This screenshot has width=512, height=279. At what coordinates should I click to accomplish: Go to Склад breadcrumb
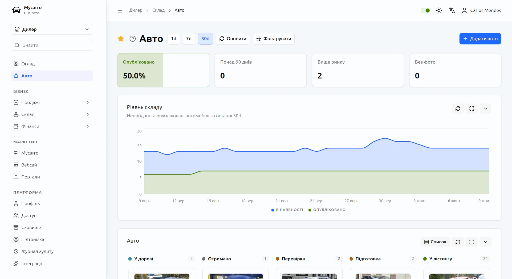(159, 10)
